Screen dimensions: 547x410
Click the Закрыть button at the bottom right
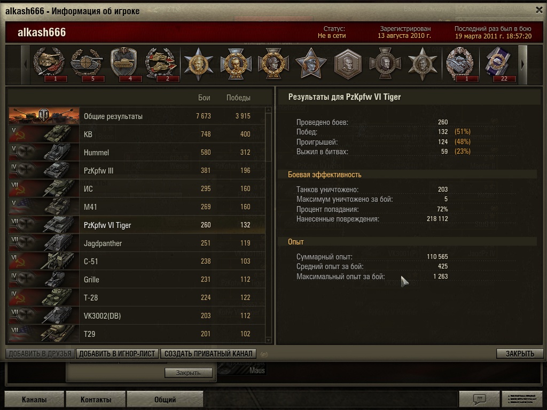520,353
